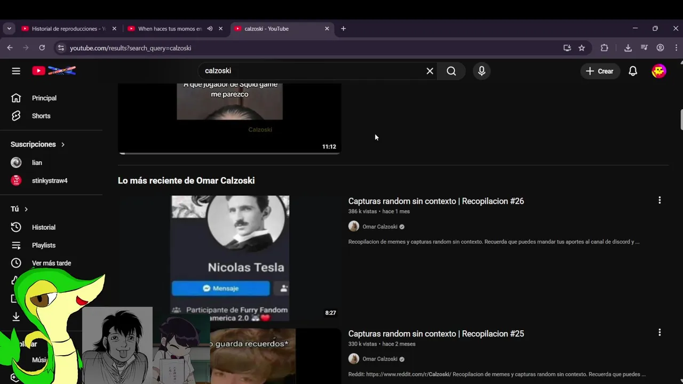Open the tab search dropdown arrow
This screenshot has height=384, width=683.
[9, 29]
